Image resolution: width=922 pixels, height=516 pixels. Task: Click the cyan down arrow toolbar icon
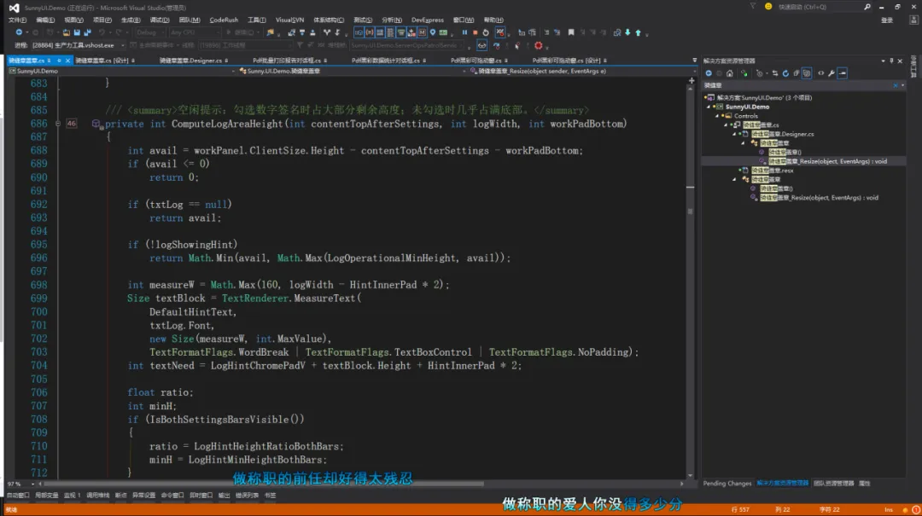click(627, 32)
